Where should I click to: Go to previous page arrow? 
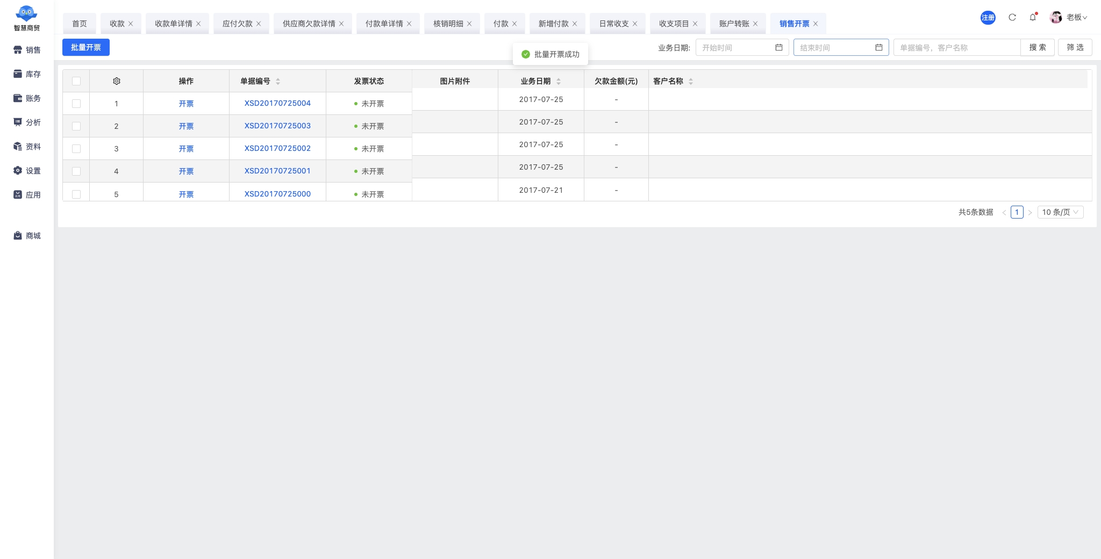click(1004, 213)
